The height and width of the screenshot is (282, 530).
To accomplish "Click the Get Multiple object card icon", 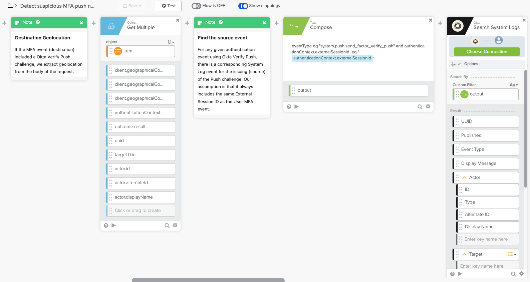I will click(111, 26).
